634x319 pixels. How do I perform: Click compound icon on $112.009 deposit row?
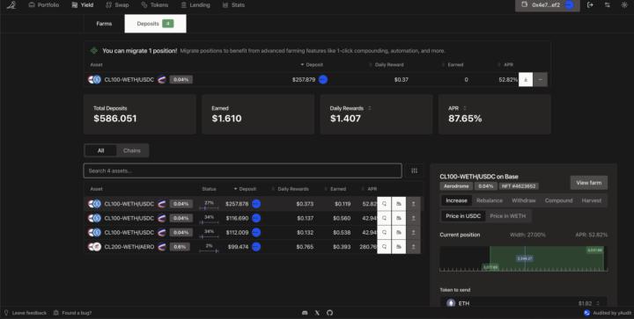click(x=384, y=232)
